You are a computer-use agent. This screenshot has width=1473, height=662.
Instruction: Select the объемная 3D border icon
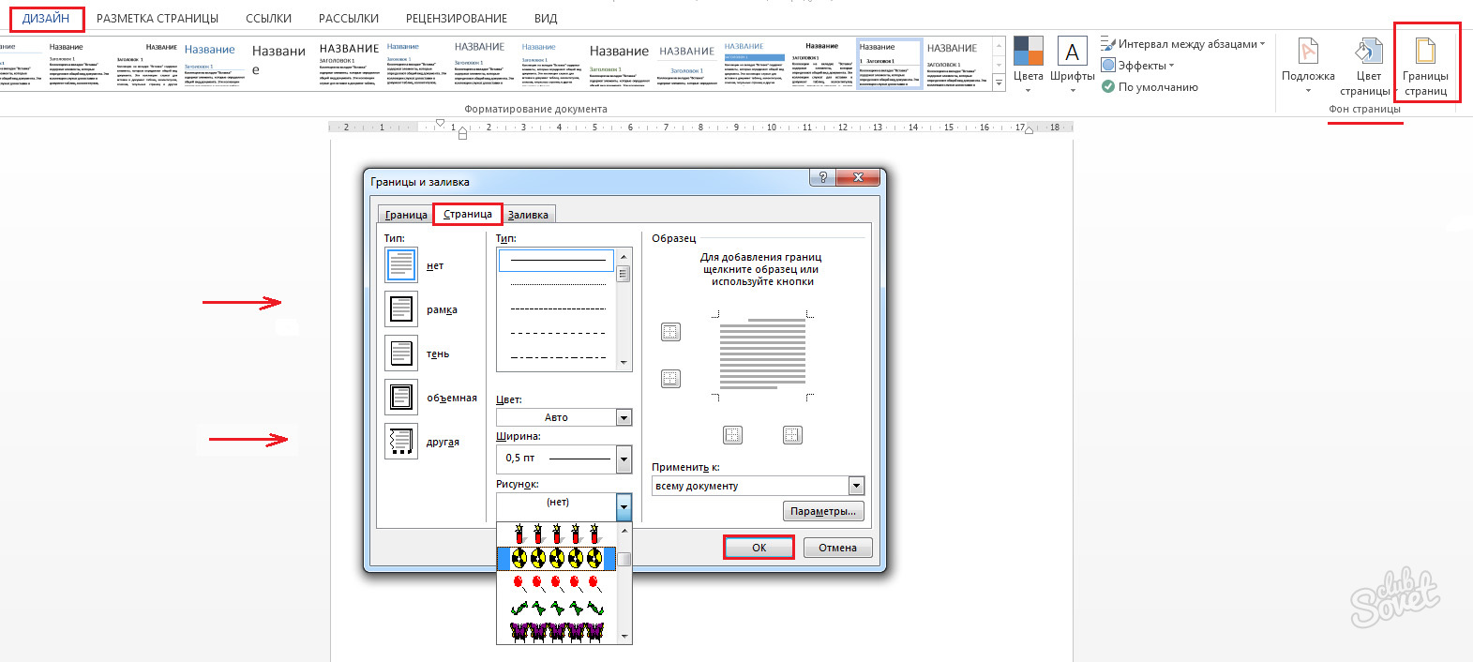click(x=401, y=398)
